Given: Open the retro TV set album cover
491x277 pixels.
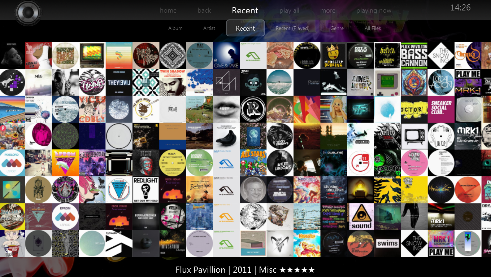Looking at the screenshot, I should [92, 56].
